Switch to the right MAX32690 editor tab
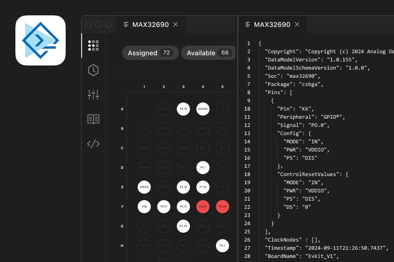Image resolution: width=394 pixels, height=262 pixels. [x=272, y=25]
